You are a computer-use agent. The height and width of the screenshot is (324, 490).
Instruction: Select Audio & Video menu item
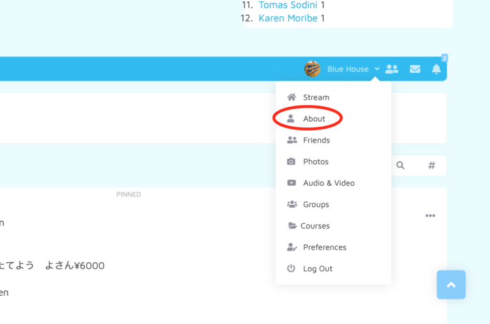(329, 183)
